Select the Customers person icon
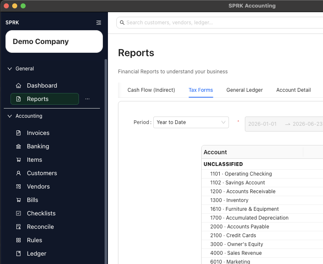Screen dimensions: 323x264 [x=18, y=173]
